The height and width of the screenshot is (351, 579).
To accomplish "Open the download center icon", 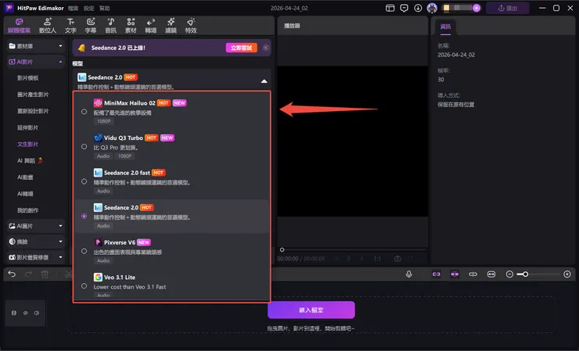I will (418, 8).
